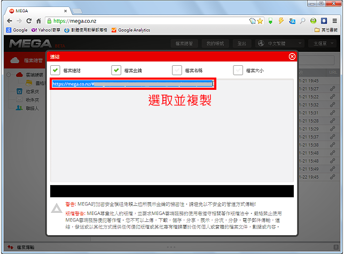Open the 我的帳號 top menu item
344x254 pixels.
coord(215,43)
